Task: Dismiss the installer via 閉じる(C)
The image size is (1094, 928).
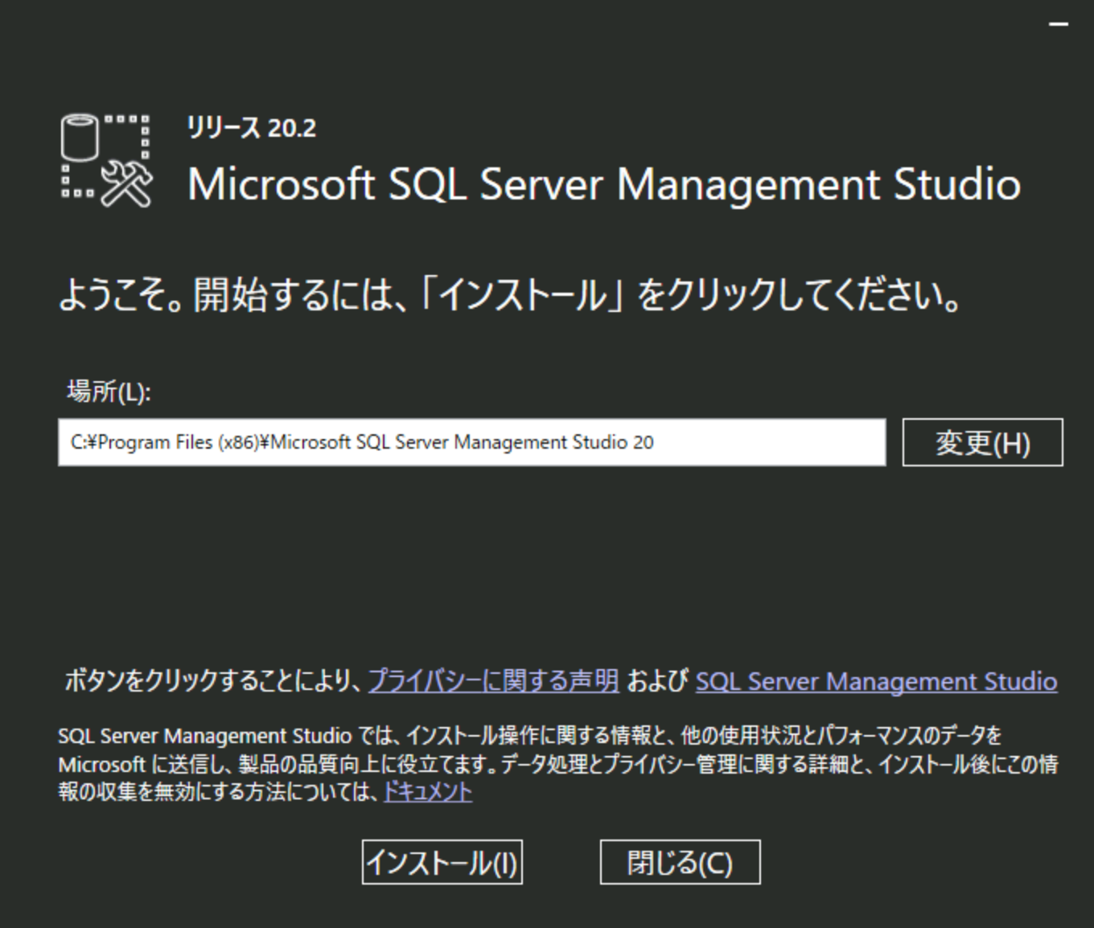Action: [x=680, y=860]
